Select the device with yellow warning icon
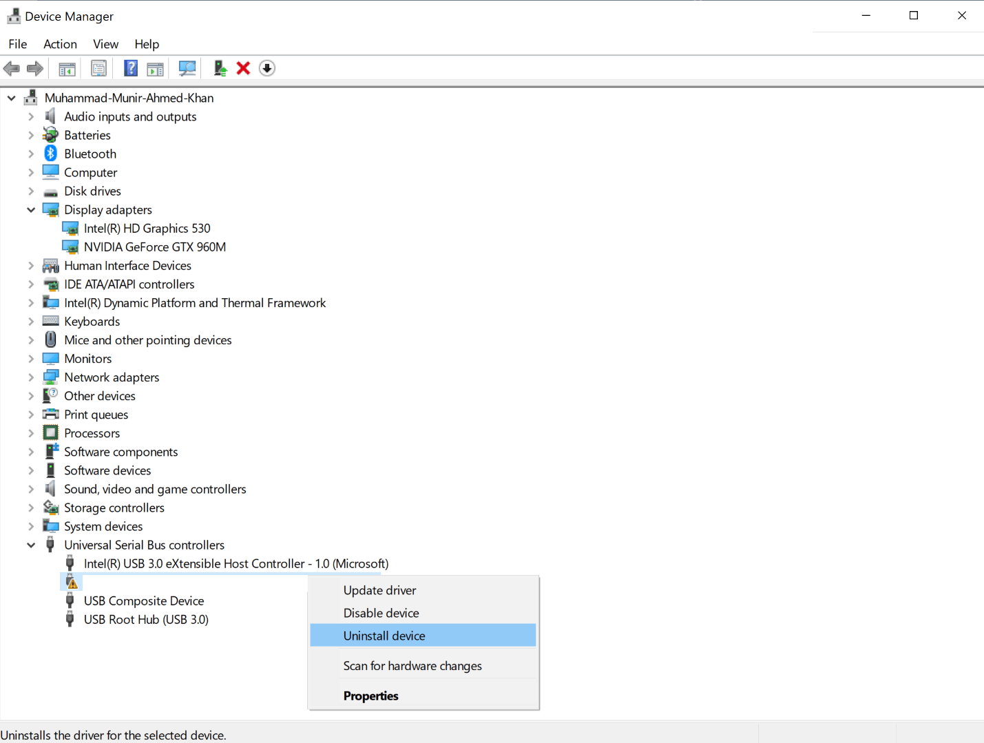Image resolution: width=984 pixels, height=743 pixels. (x=72, y=583)
